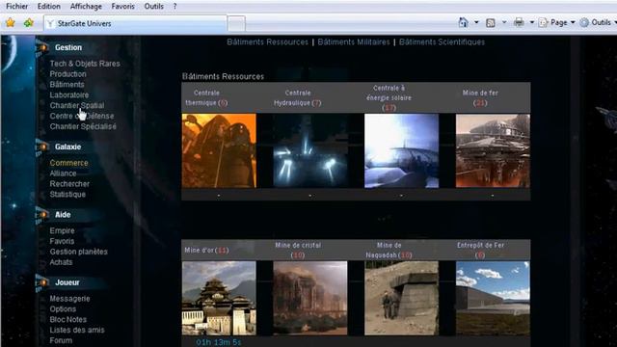
Task: Open the Laboratoire link
Action: (69, 94)
